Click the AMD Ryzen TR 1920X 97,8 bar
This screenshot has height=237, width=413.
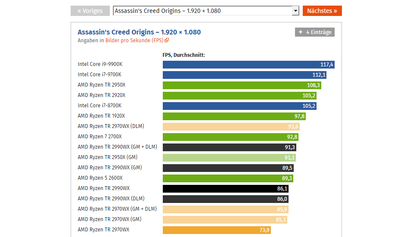234,116
